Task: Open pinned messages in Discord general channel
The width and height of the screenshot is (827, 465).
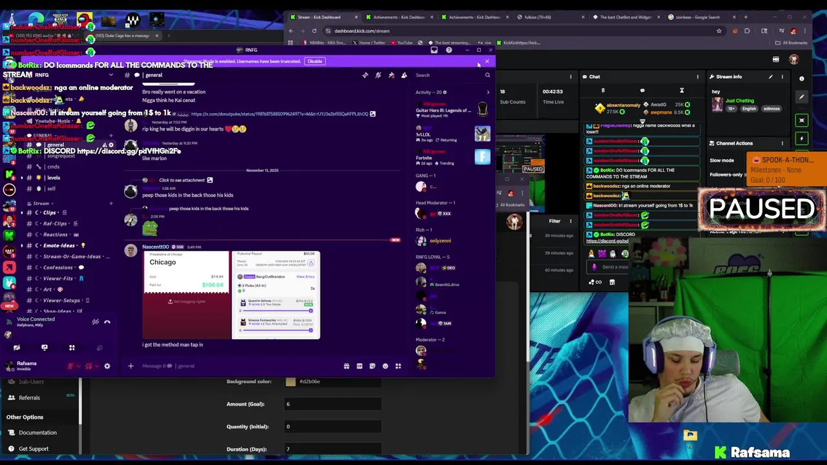Action: click(x=391, y=76)
